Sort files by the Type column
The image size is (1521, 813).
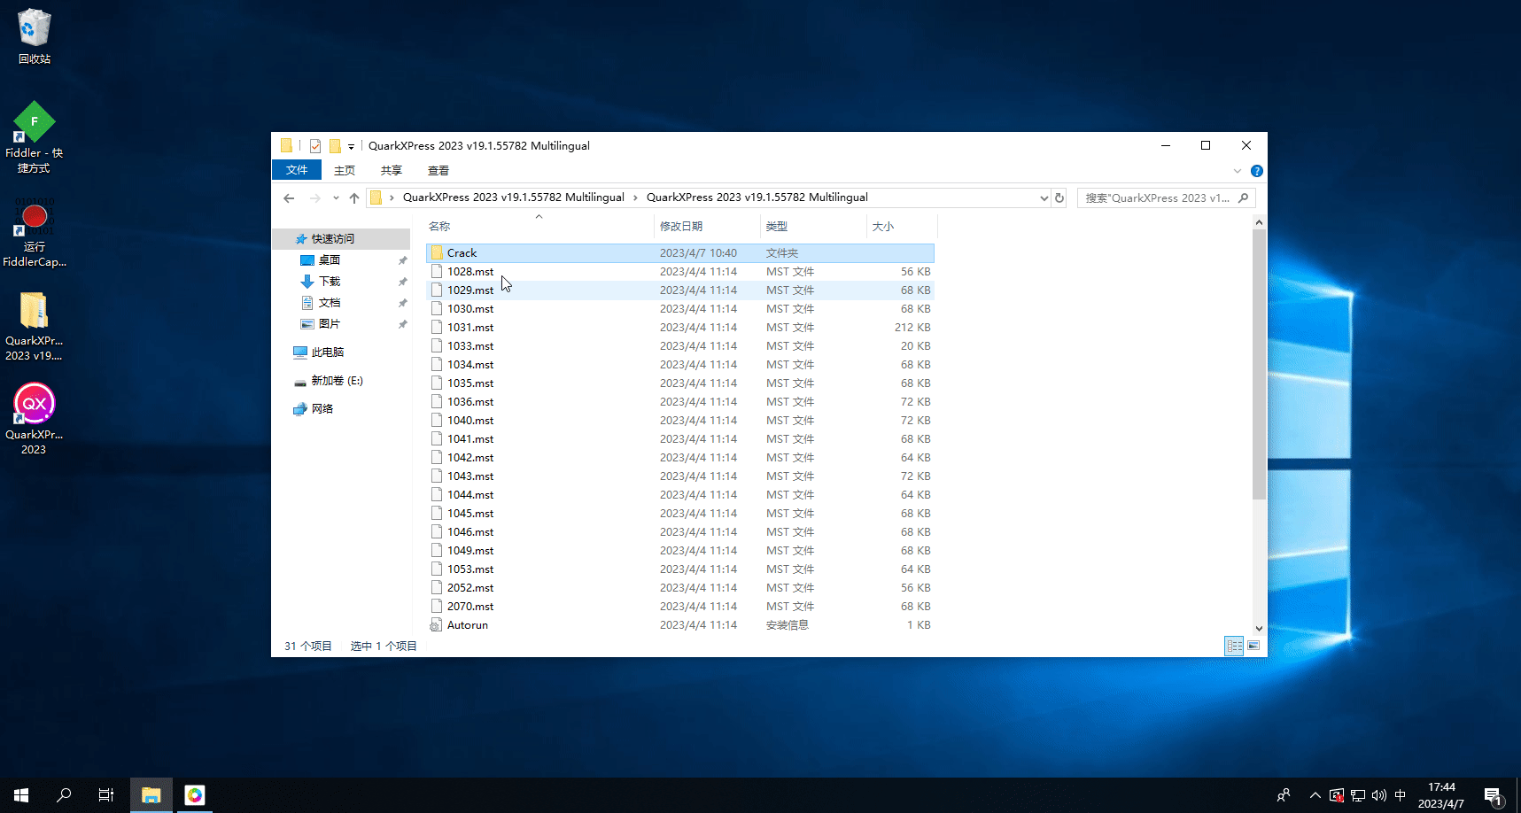click(x=813, y=227)
